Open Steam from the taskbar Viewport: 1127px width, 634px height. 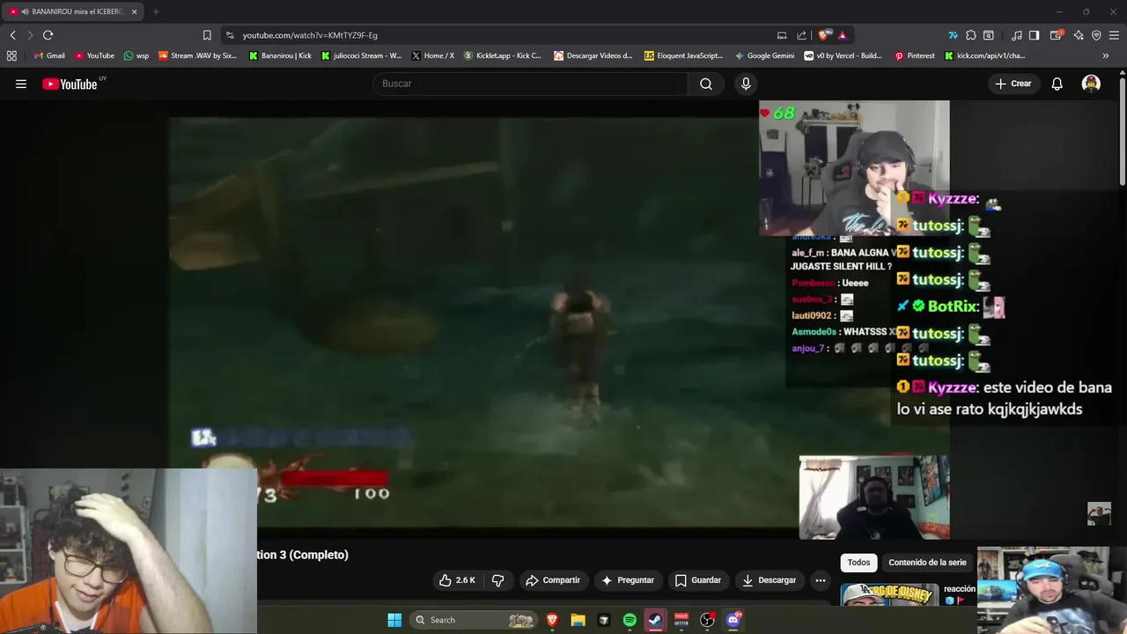click(x=655, y=620)
